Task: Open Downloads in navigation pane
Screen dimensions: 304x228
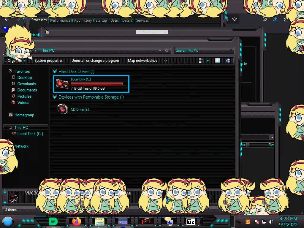Action: 27,84
